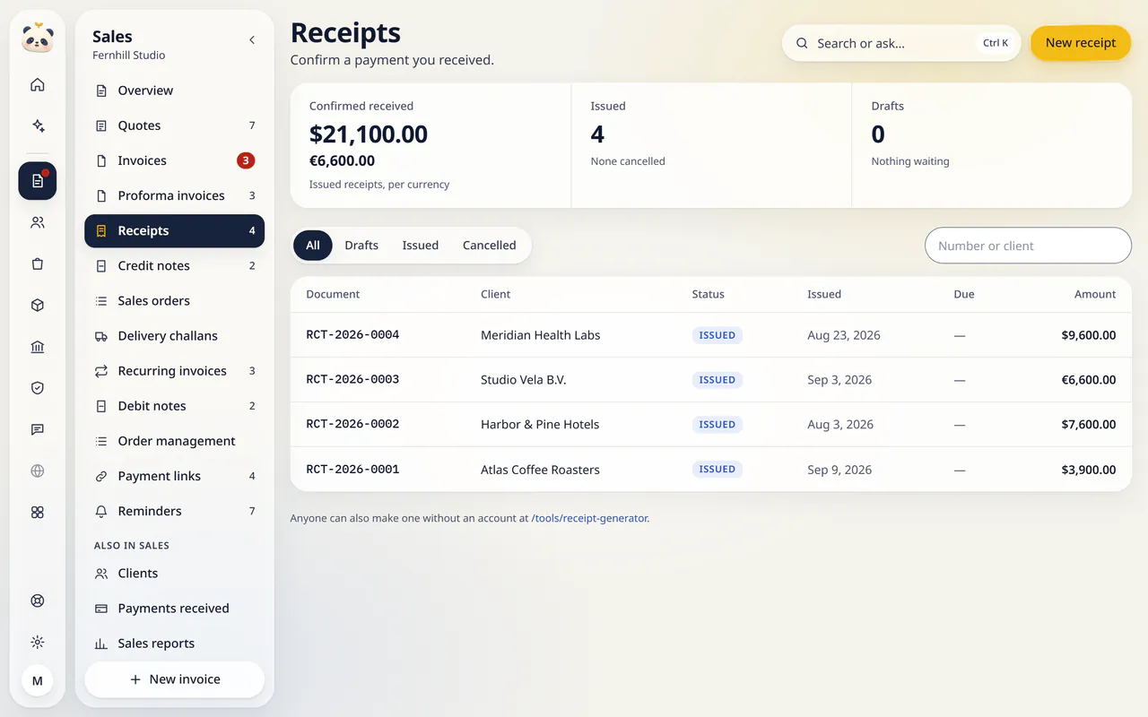Open Sales reports menu item
Viewport: 1148px width, 717px height.
174,644
